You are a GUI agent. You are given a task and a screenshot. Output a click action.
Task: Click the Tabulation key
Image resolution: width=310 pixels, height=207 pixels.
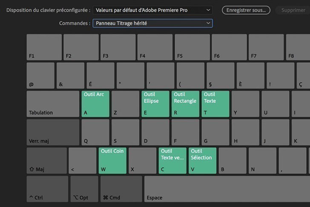pos(53,104)
